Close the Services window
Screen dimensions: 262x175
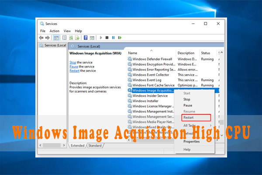tap(218, 24)
